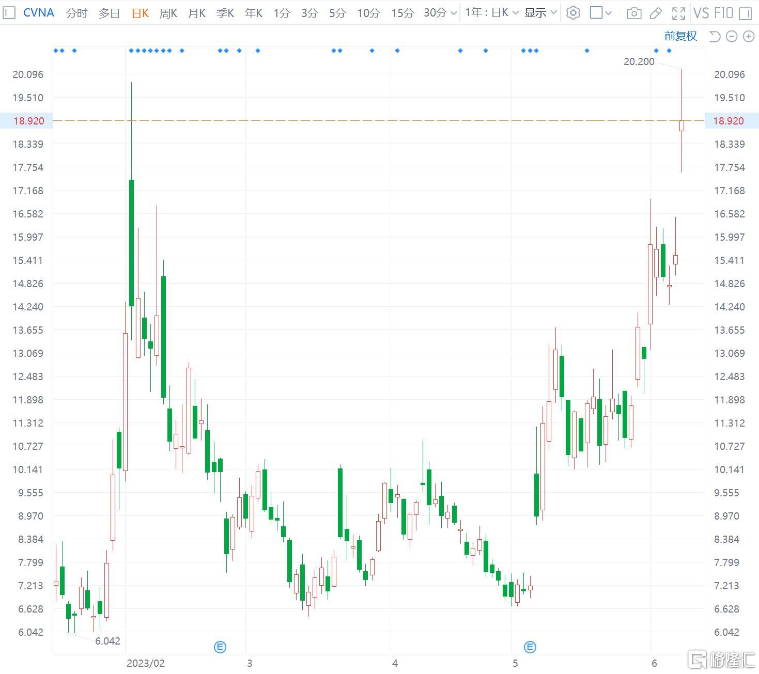Open the F10 company info
Viewport: 759px width, 674px height.
pyautogui.click(x=724, y=12)
